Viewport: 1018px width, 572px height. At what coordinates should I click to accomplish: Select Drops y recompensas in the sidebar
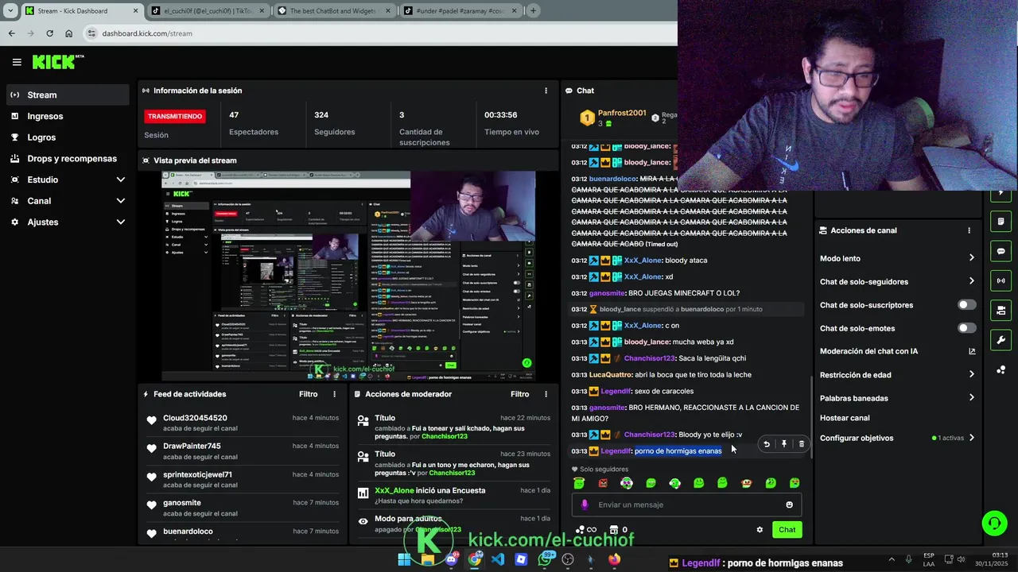click(x=68, y=158)
